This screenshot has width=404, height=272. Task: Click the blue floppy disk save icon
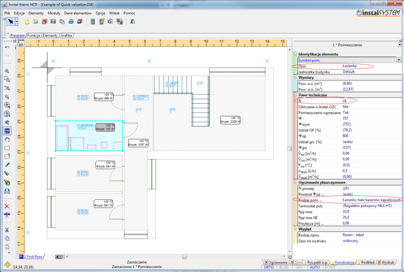(53, 22)
